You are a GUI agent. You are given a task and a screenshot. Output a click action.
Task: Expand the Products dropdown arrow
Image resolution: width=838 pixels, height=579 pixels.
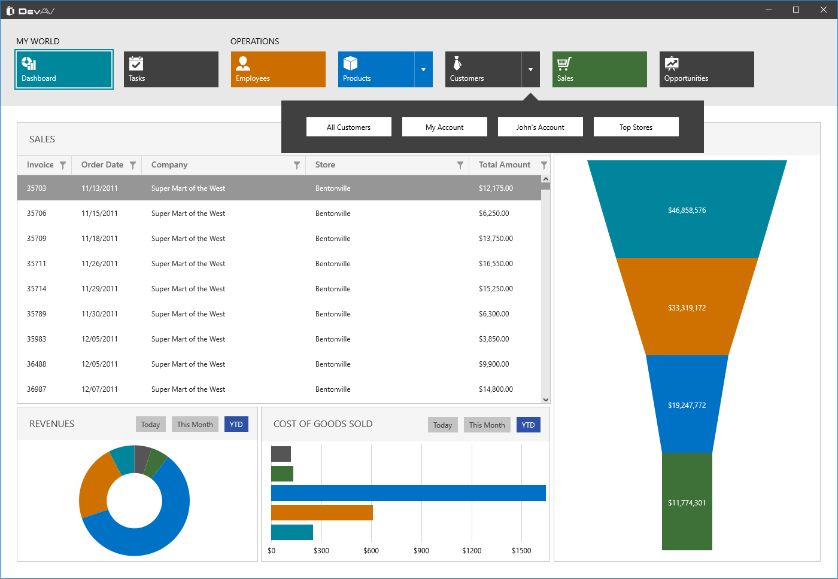424,69
